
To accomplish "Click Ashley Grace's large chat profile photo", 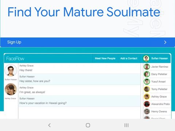I will pyautogui.click(x=11, y=89).
